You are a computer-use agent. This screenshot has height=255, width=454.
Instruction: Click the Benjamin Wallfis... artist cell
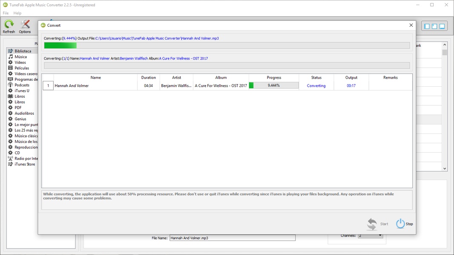point(176,86)
